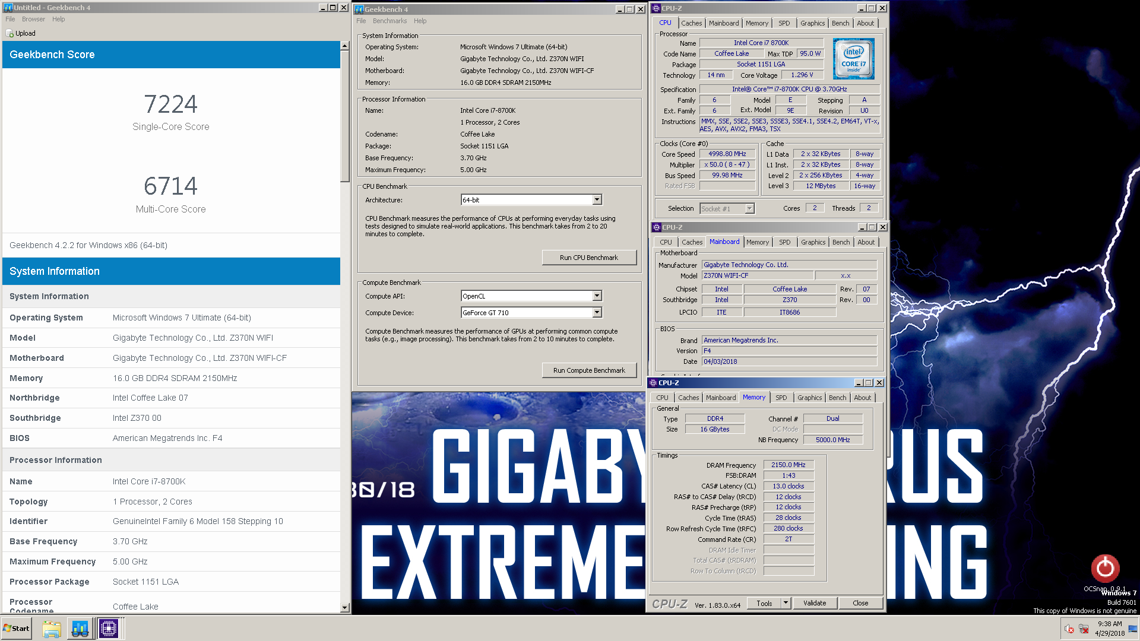Click the disconnected network tray icon
1140x641 pixels.
tap(1084, 629)
